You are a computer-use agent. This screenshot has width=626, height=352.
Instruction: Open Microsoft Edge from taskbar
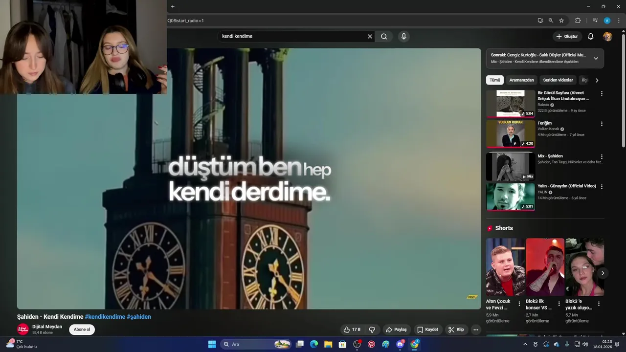[x=314, y=344]
